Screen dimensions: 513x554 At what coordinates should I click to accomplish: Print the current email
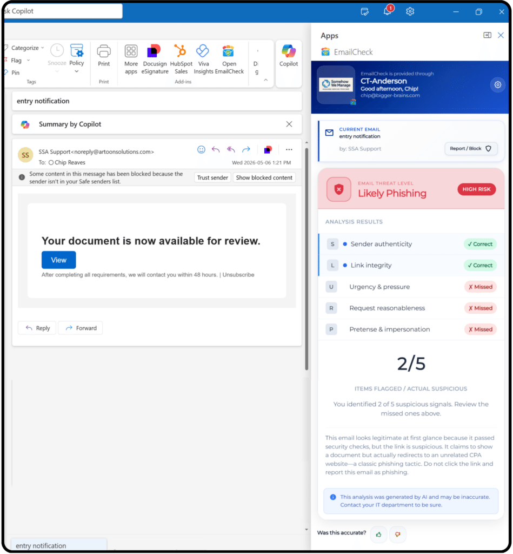104,56
